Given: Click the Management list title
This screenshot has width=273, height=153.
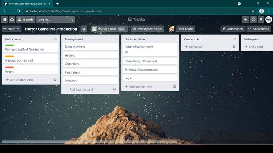Looking at the screenshot, I should pos(74,39).
